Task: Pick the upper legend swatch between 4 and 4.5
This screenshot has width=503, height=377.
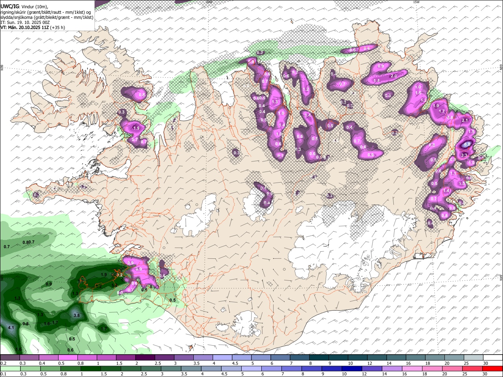Action: 222,358
